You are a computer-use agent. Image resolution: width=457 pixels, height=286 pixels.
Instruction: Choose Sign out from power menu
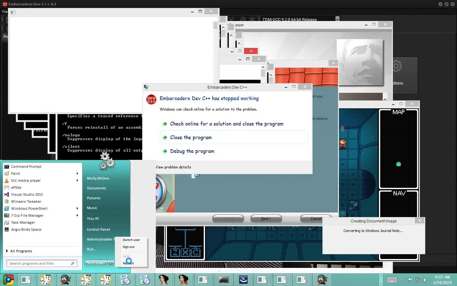click(x=129, y=247)
